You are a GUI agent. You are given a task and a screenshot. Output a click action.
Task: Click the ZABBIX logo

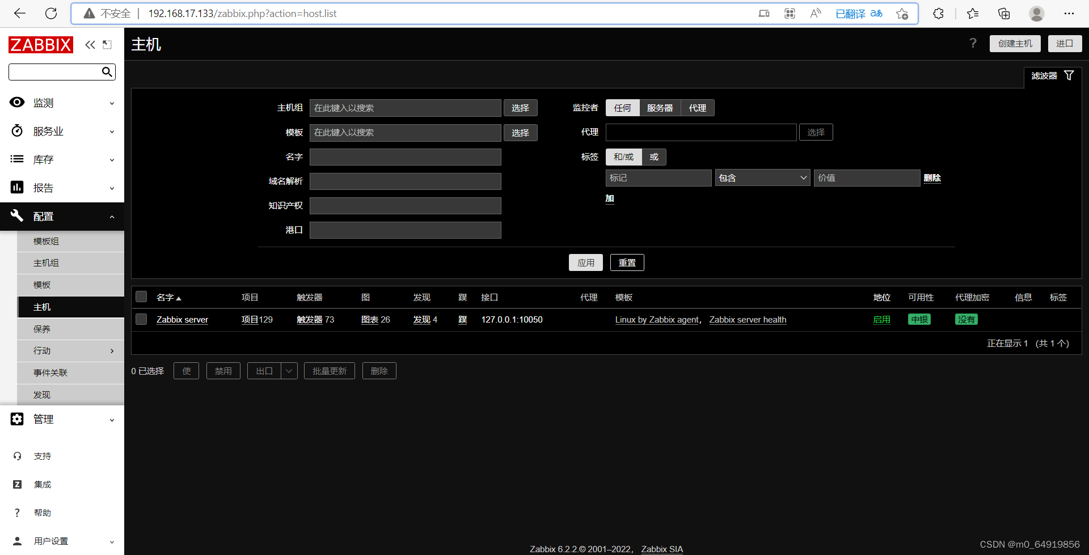(41, 45)
